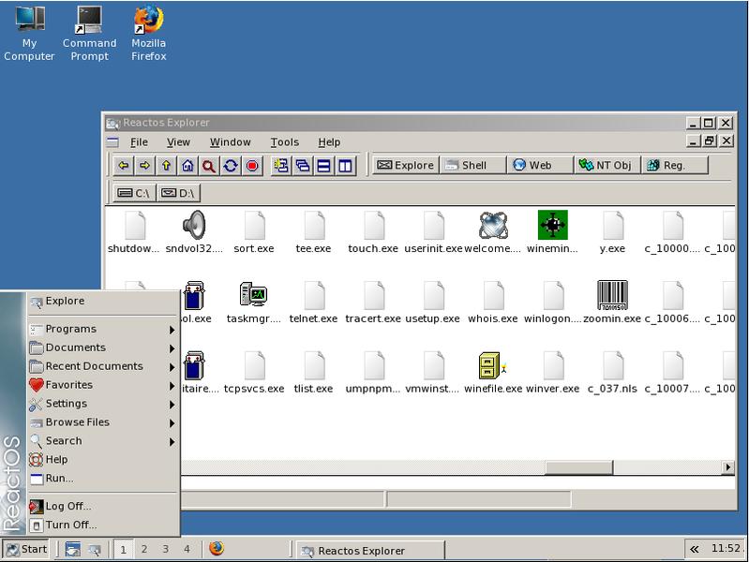Select the welcome.exe icon

coord(493,225)
